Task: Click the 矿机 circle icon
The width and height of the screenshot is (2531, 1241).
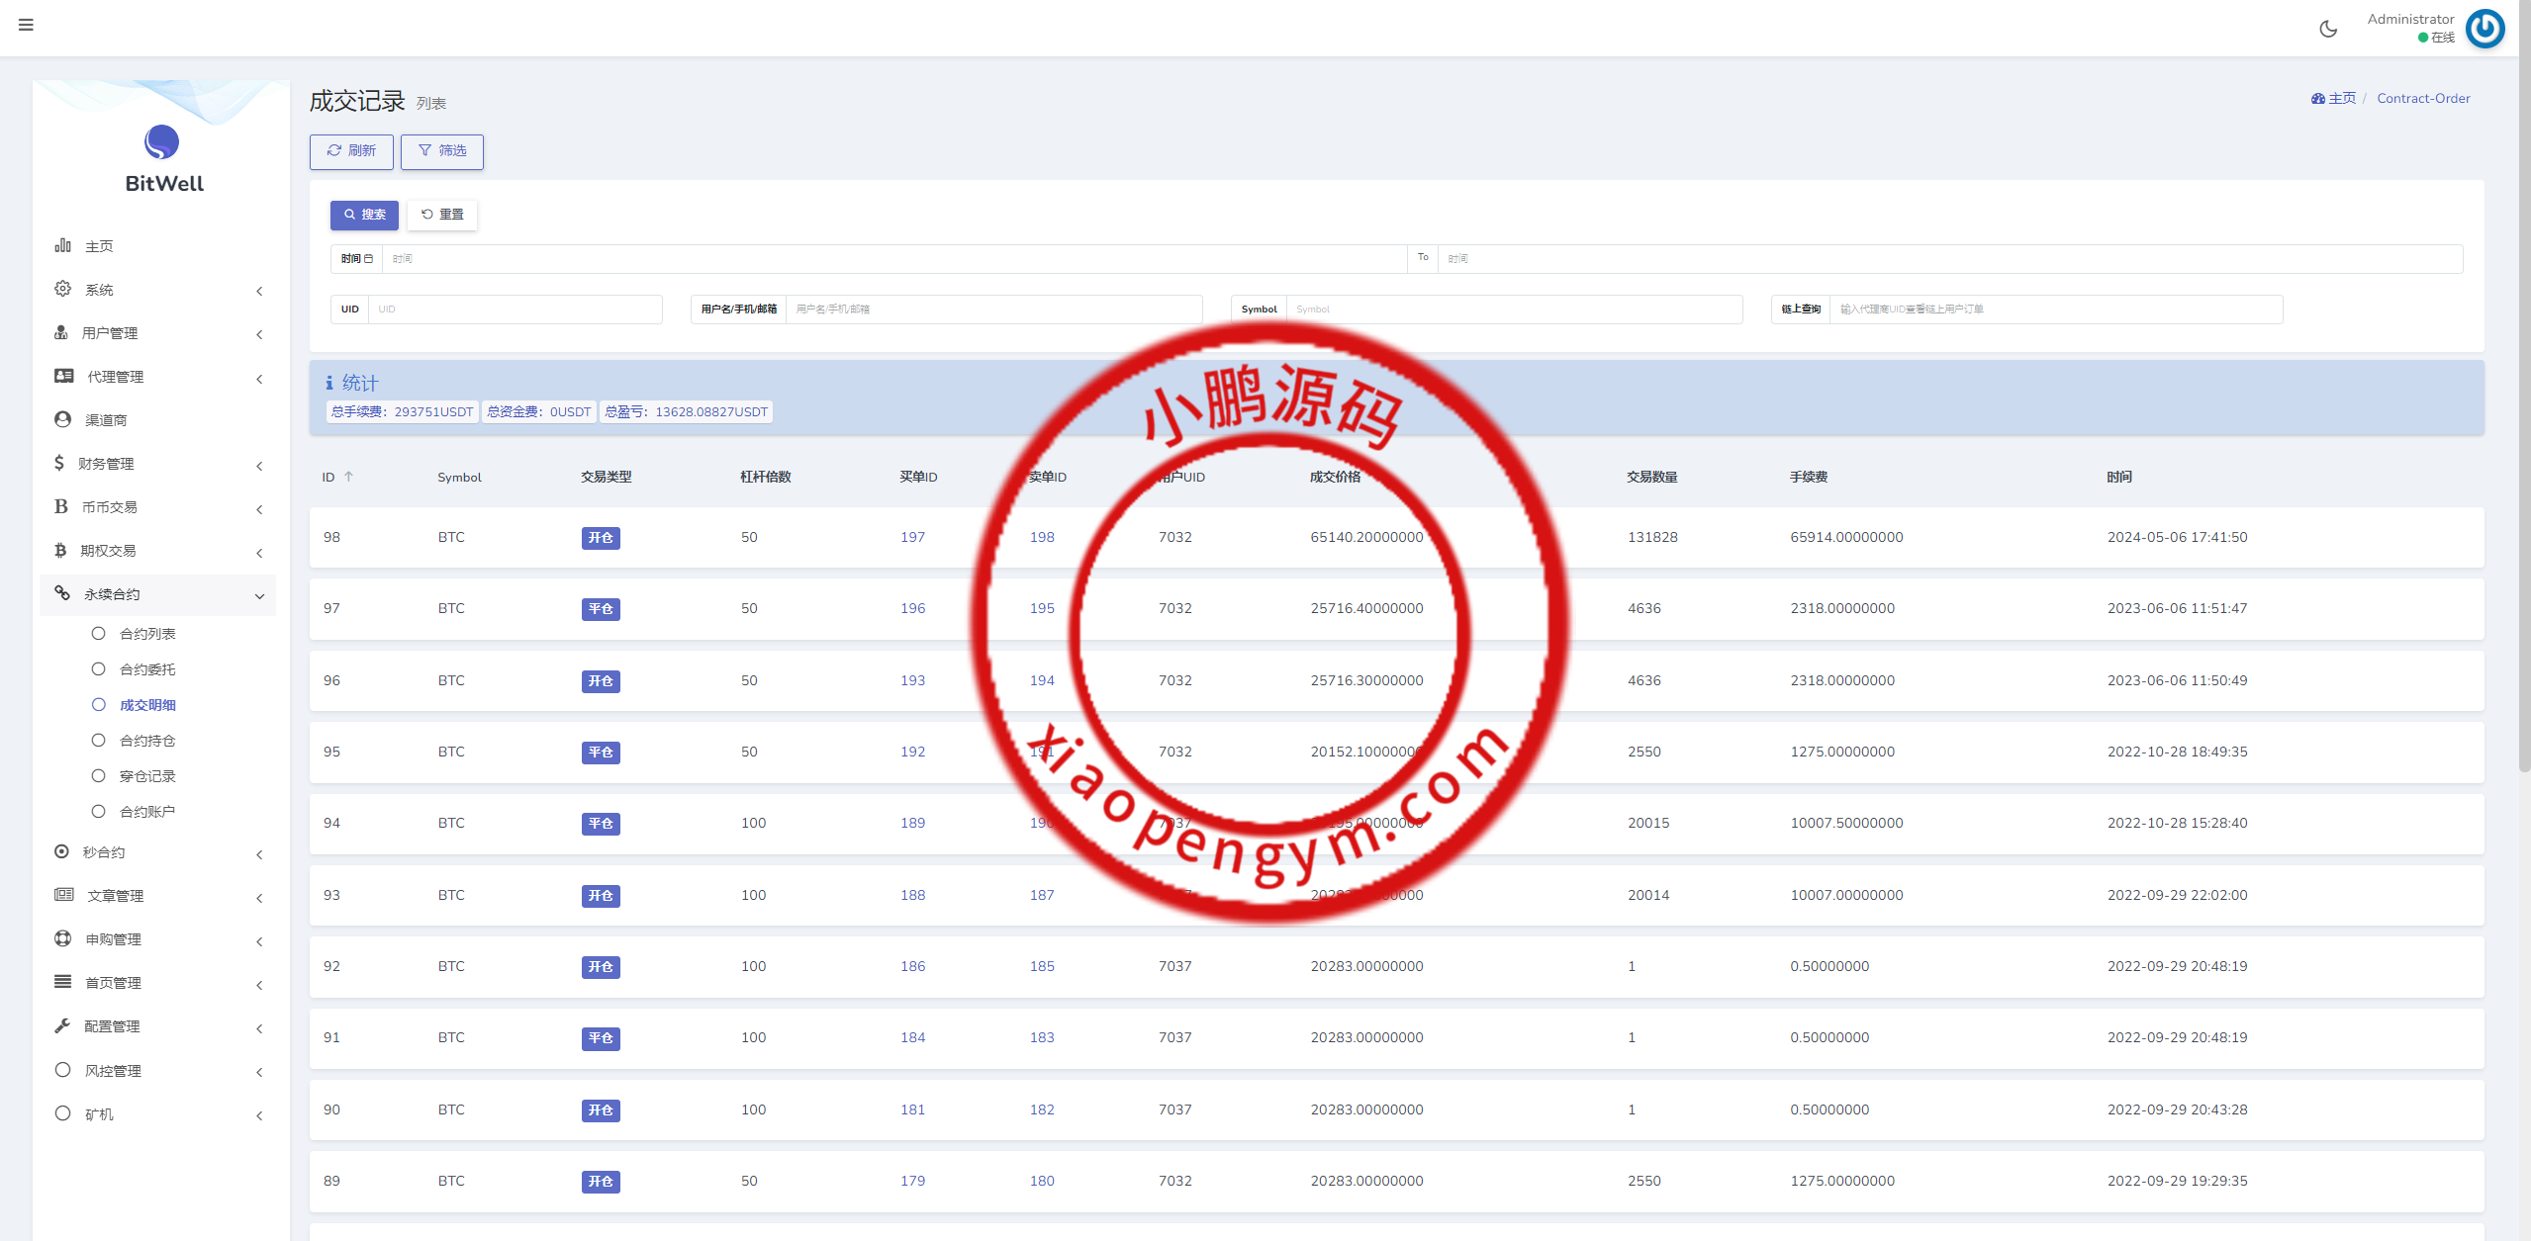Action: tap(63, 1113)
